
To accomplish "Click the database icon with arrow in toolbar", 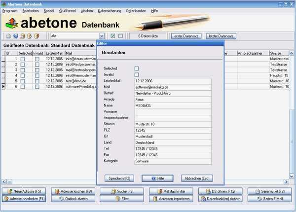I will click(30, 36).
